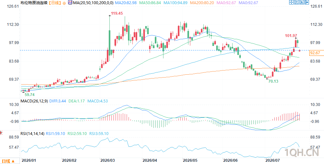Click the chart export arrow icon

click(307, 2)
